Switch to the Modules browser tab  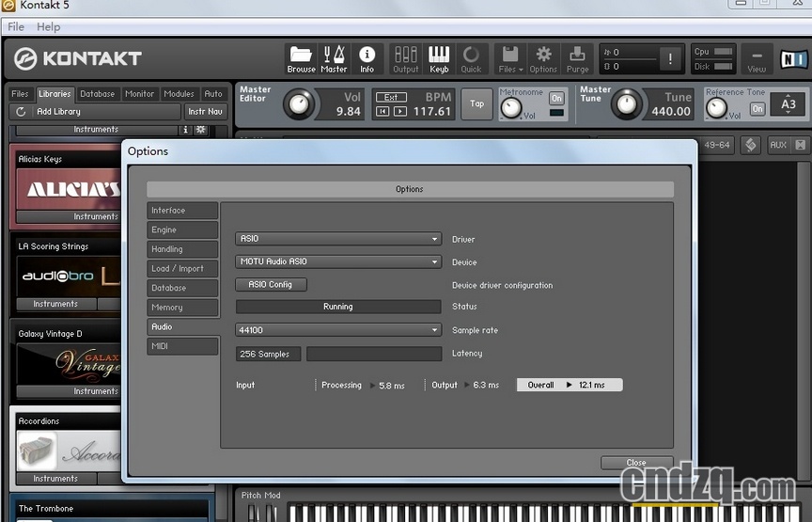pyautogui.click(x=179, y=94)
